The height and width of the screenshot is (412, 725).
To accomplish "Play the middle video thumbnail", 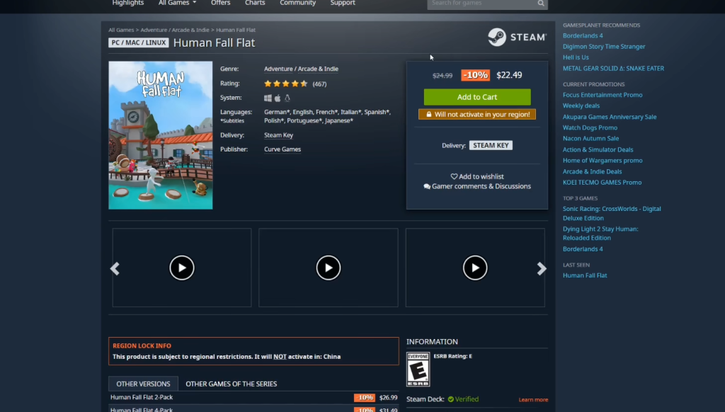I will (x=329, y=268).
